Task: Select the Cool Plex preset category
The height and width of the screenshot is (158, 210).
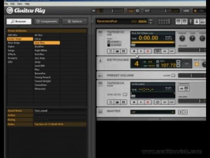Action: [x=47, y=43]
